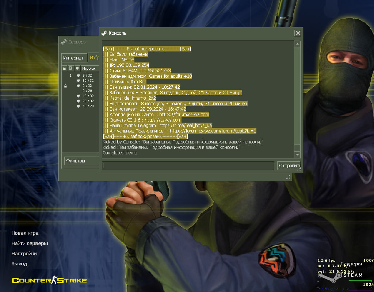The width and height of the screenshot is (374, 292).
Task: Click the 'Стим: STEAM_0:0:650521753' console line
Action: 137,71
